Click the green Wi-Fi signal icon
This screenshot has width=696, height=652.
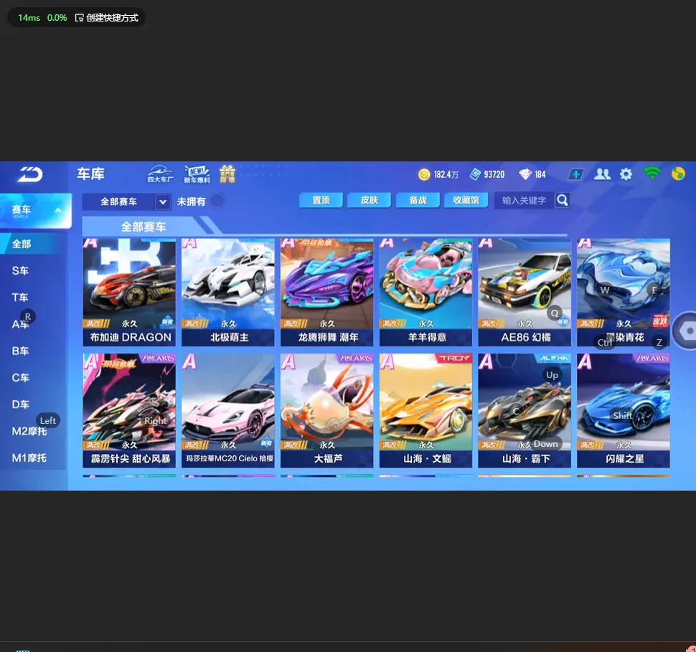coord(652,174)
